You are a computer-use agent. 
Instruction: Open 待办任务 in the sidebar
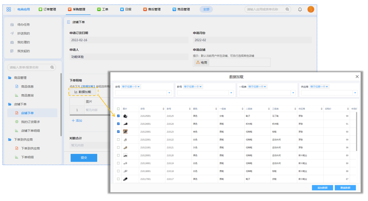(23, 25)
